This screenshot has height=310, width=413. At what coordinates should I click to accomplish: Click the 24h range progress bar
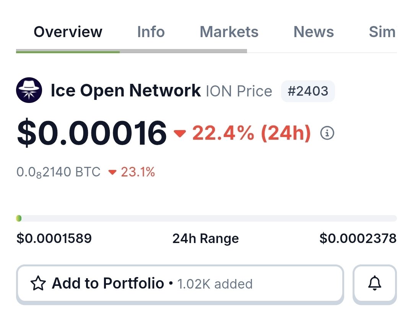(206, 219)
